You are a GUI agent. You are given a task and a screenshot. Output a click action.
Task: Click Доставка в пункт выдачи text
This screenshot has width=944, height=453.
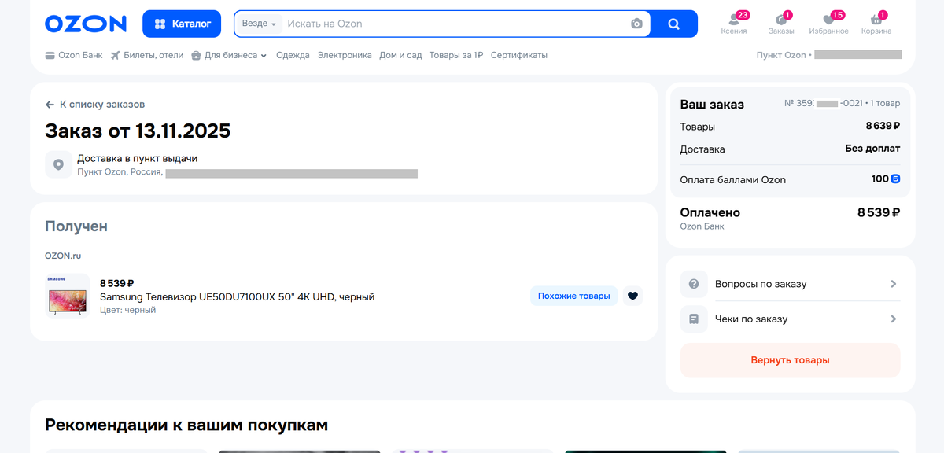[x=137, y=158]
